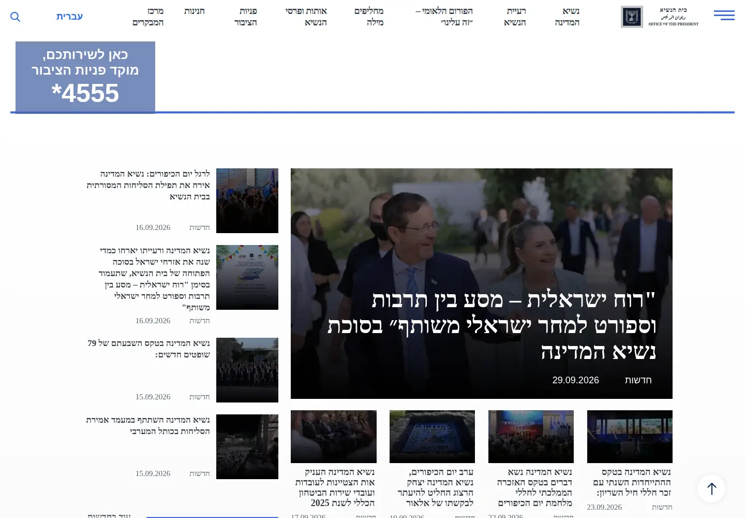Open the search magnifier icon
The width and height of the screenshot is (745, 518).
coord(16,17)
